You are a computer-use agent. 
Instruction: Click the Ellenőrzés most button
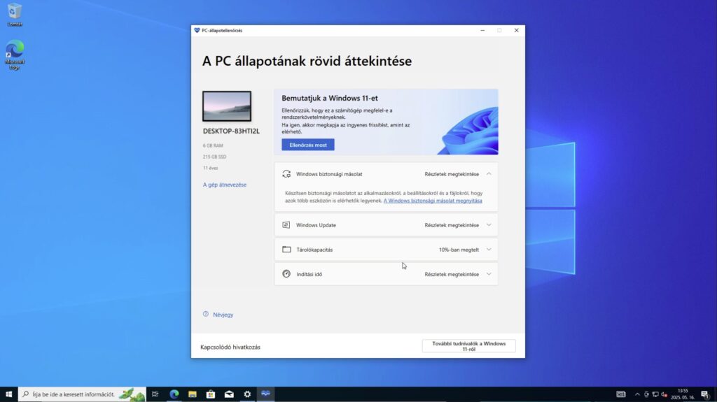coord(308,145)
